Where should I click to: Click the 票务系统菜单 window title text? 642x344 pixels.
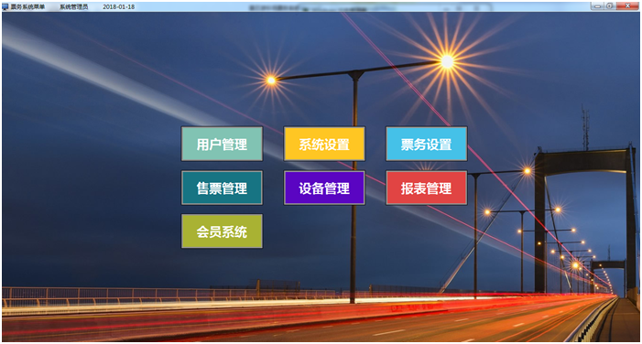pyautogui.click(x=27, y=6)
